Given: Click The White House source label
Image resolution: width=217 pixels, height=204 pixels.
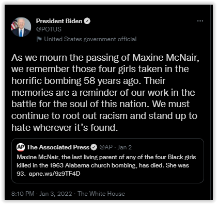Looking at the screenshot, I should [x=101, y=194].
